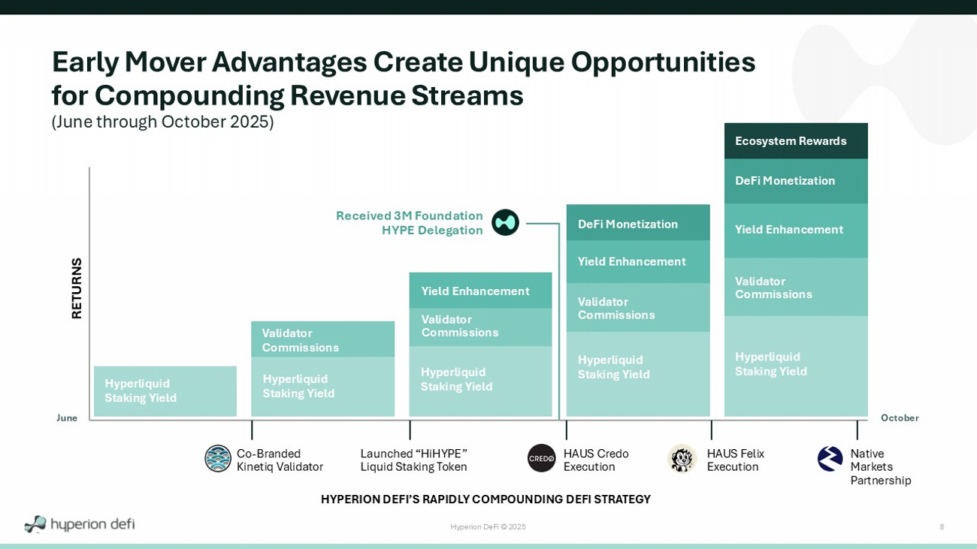Image resolution: width=977 pixels, height=549 pixels.
Task: Select the Early Mover Advantages slide title
Action: (403, 78)
